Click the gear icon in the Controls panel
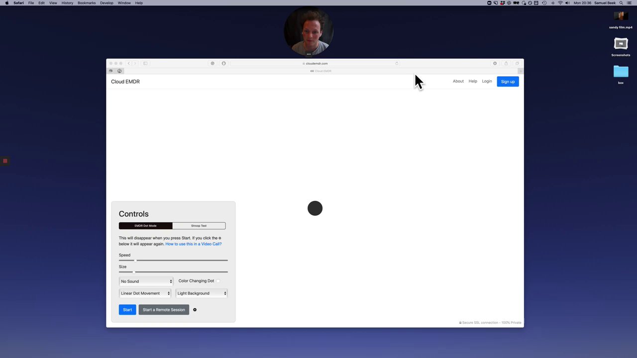This screenshot has height=358, width=637. pos(195,310)
